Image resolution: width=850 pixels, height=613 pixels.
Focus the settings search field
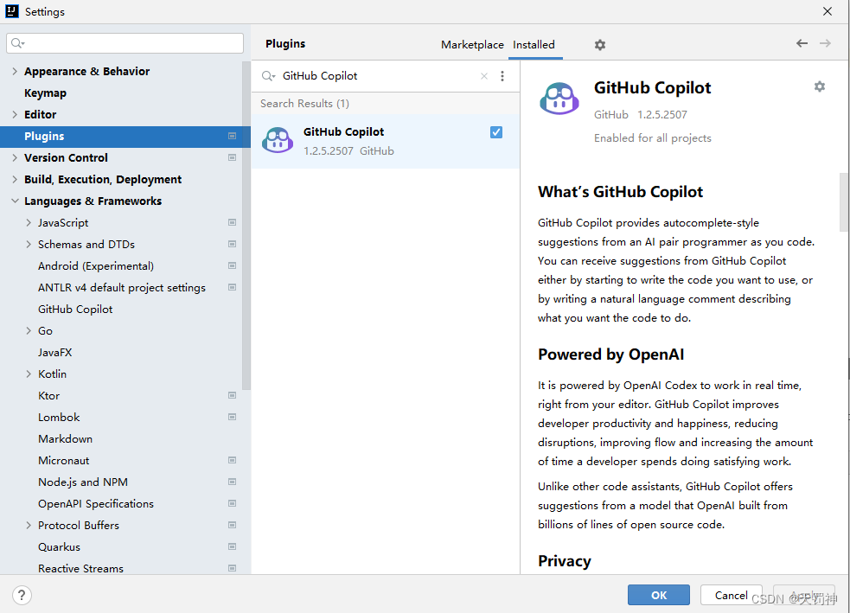[x=125, y=43]
